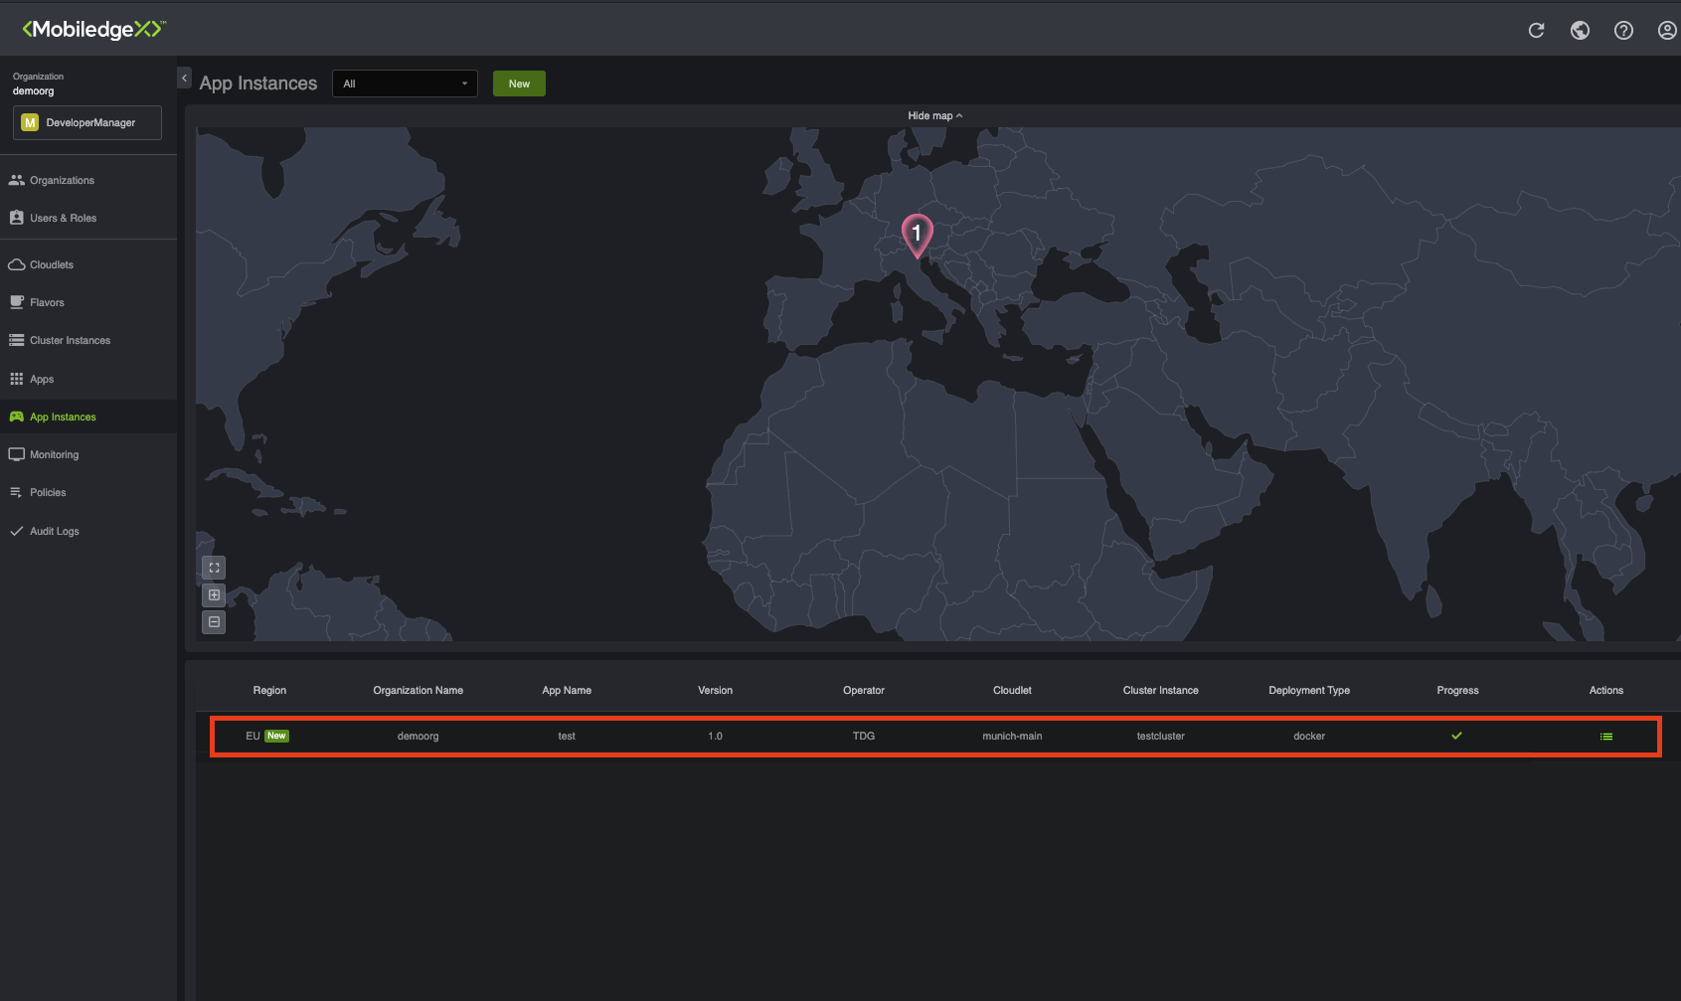1681x1001 pixels.
Task: Open the help question mark icon
Action: [x=1623, y=30]
